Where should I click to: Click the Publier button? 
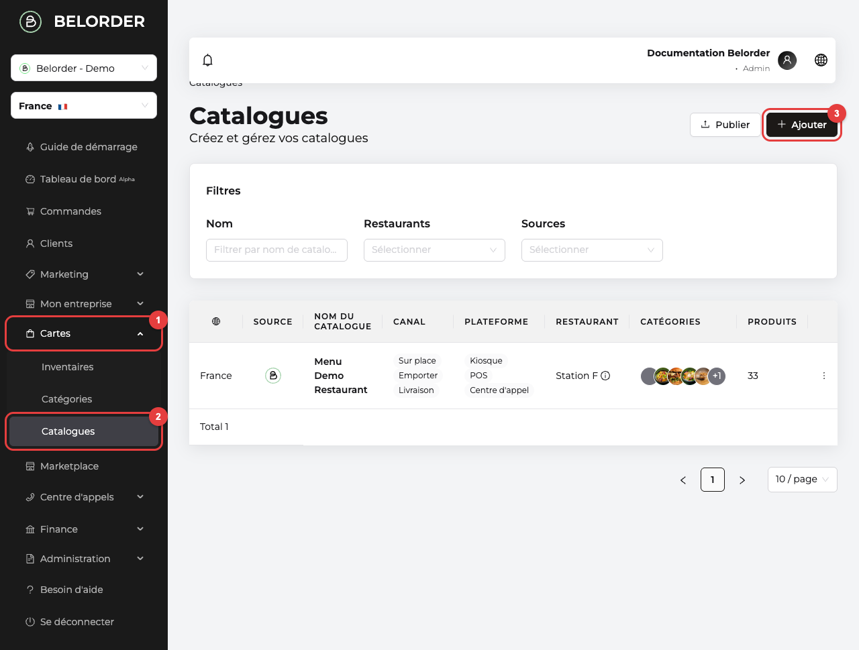pos(725,125)
